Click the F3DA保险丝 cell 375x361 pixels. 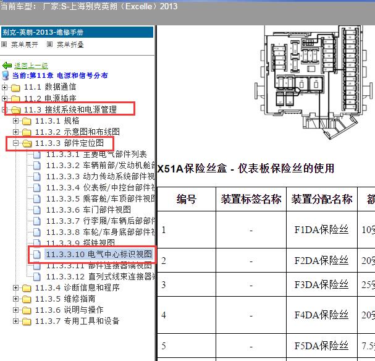[x=322, y=284]
